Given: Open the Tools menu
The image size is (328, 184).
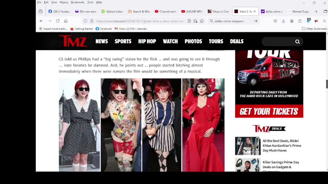Looking at the screenshot, I should tap(90, 2).
